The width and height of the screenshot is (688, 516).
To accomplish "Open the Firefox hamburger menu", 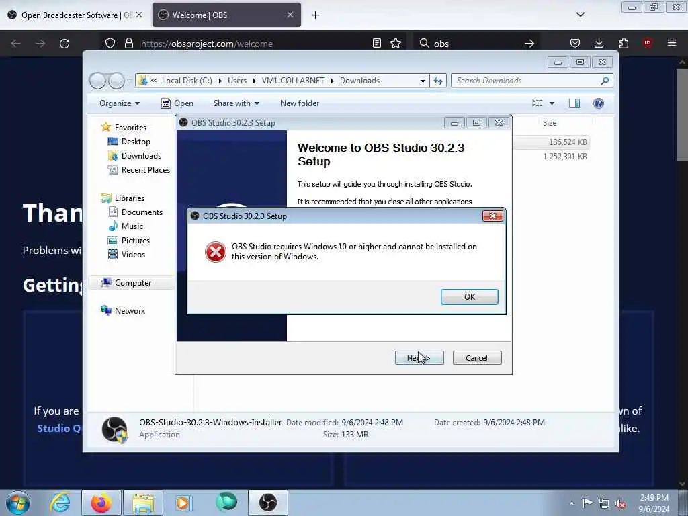I will pos(671,43).
